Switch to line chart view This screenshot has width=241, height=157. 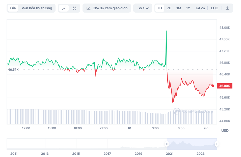(x=64, y=8)
